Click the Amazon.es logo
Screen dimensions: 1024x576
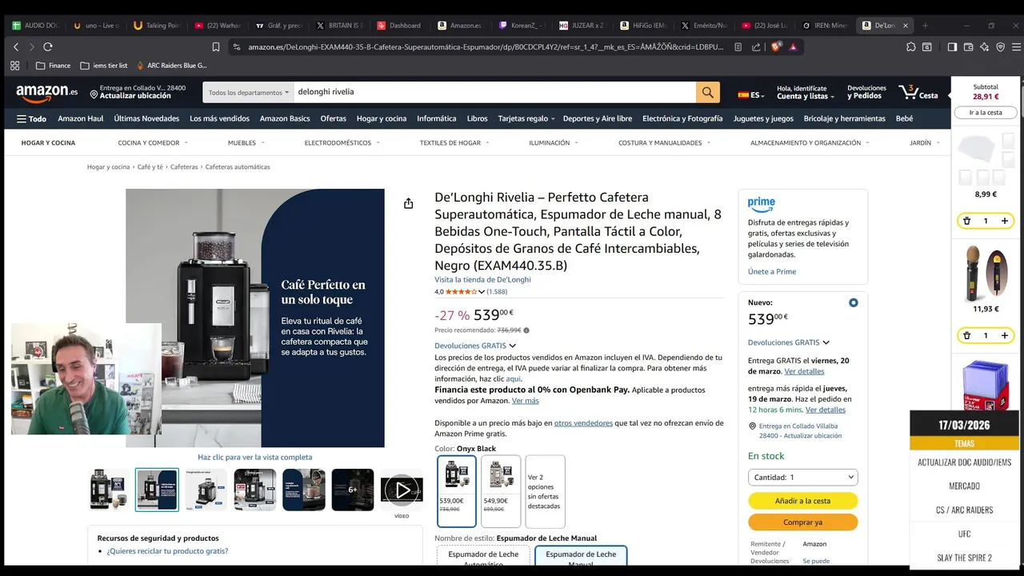(47, 93)
